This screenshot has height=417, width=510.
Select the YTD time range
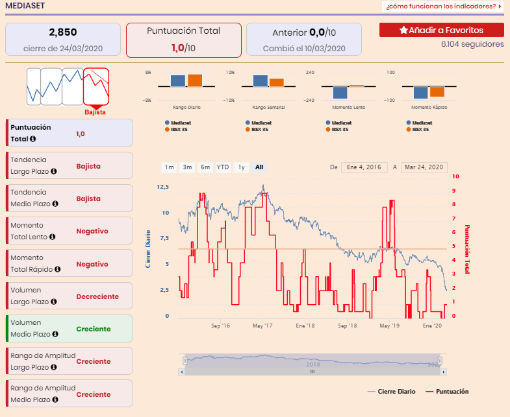223,167
